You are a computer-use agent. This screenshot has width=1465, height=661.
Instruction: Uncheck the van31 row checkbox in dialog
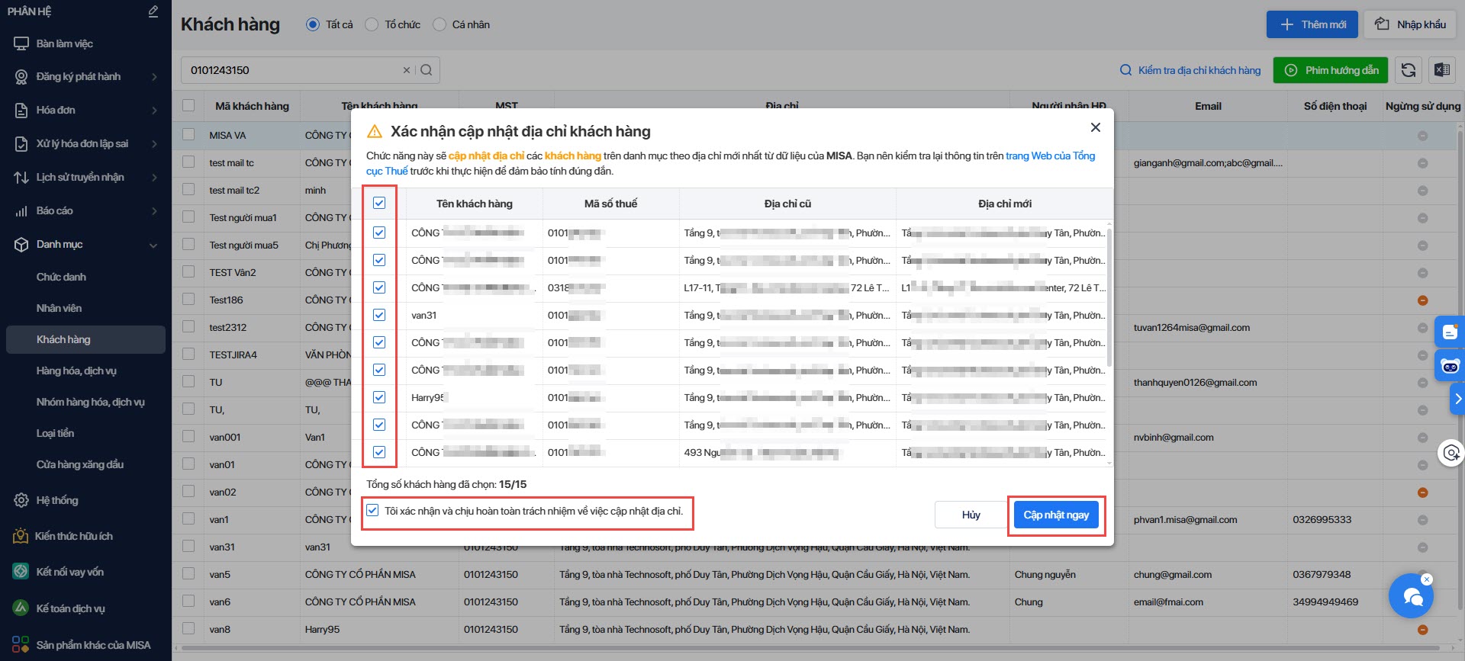(379, 315)
